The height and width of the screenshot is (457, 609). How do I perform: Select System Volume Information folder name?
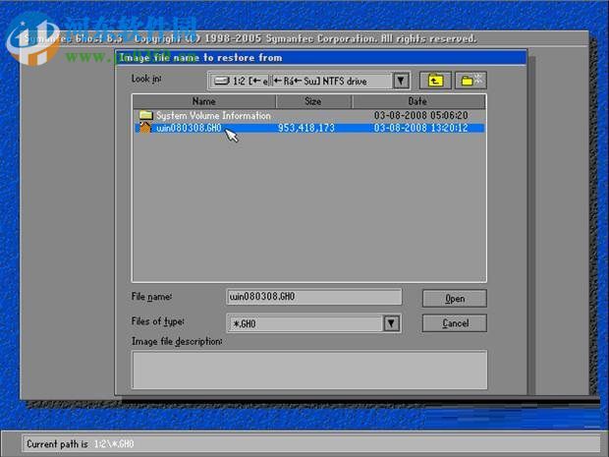click(213, 115)
